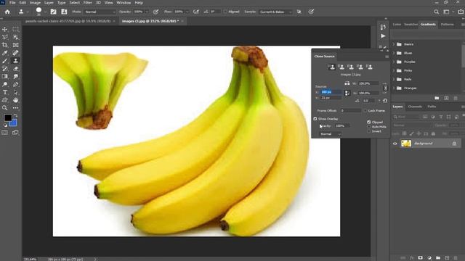465x261 pixels.
Task: Select the History Brush tool
Action: click(5, 69)
